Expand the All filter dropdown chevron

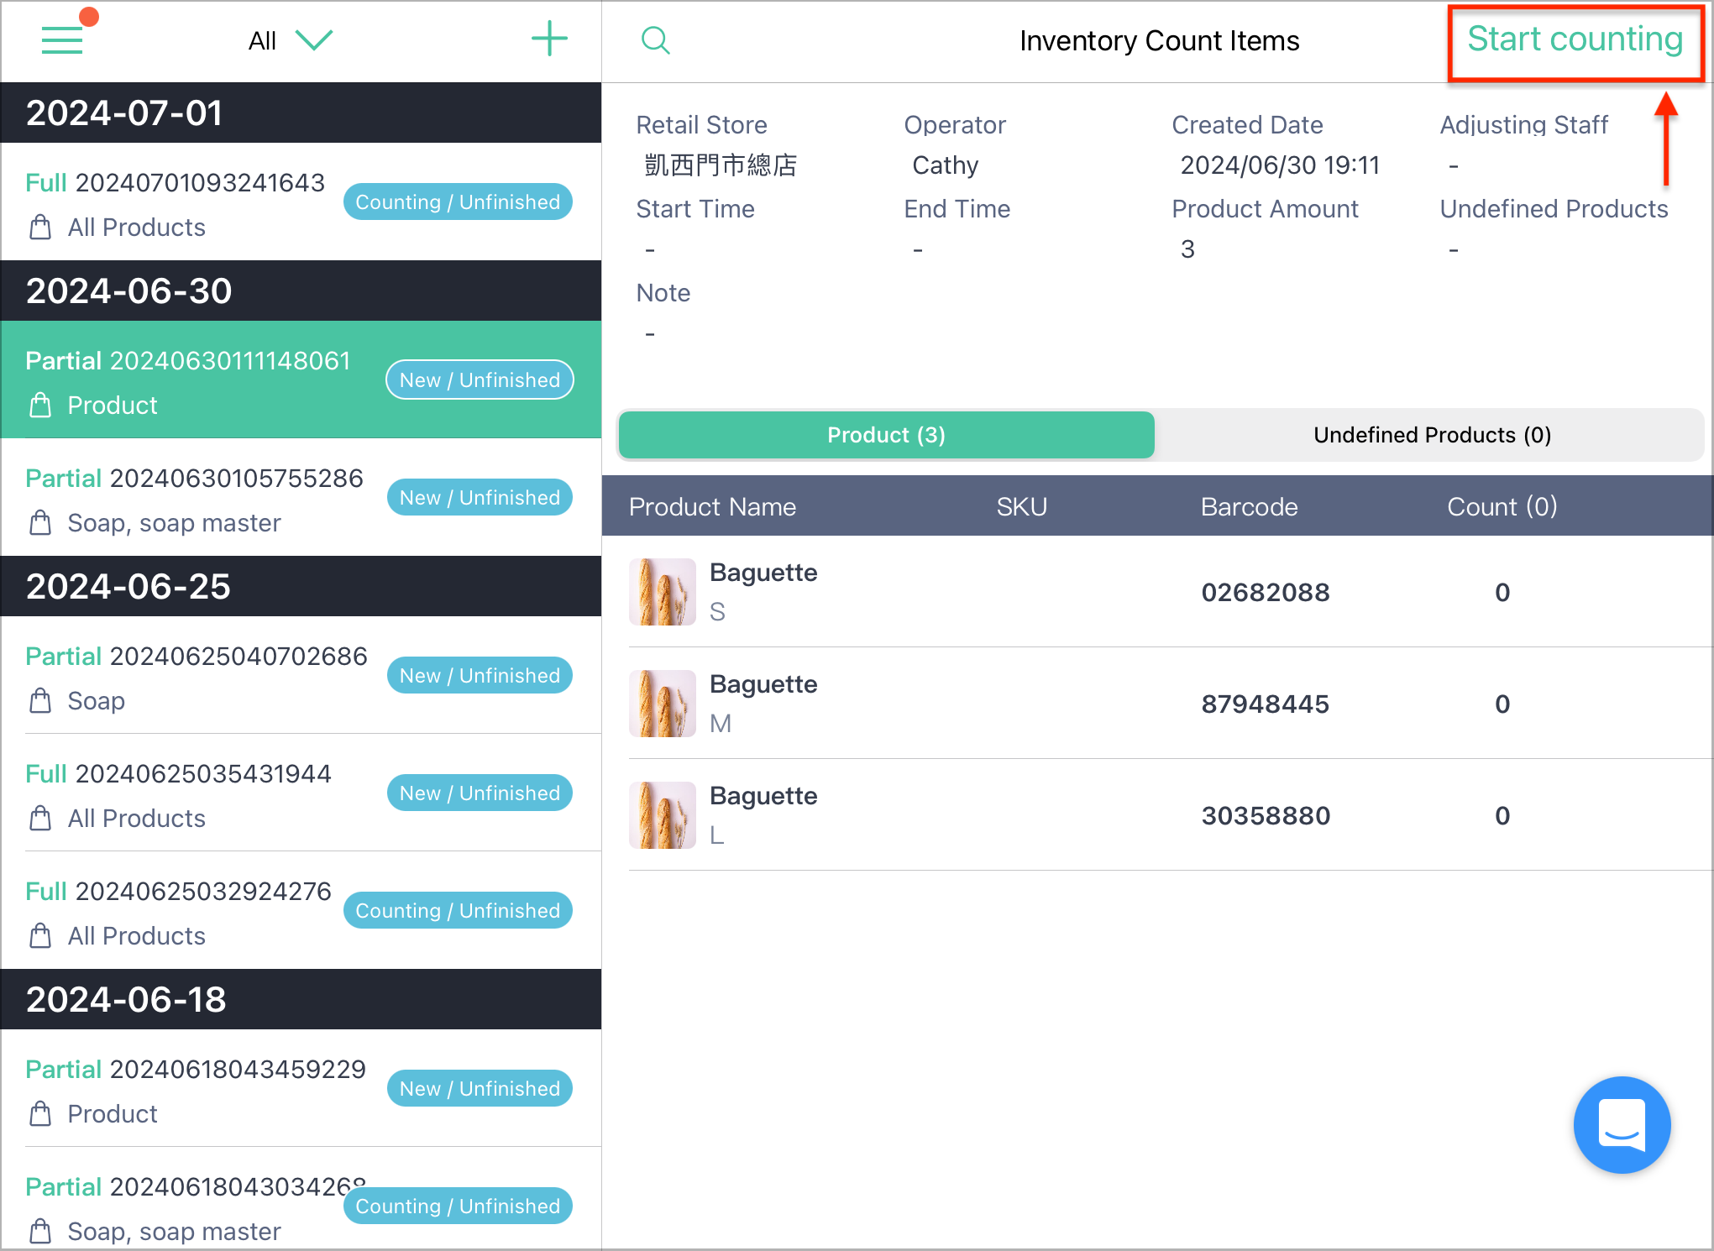[315, 39]
